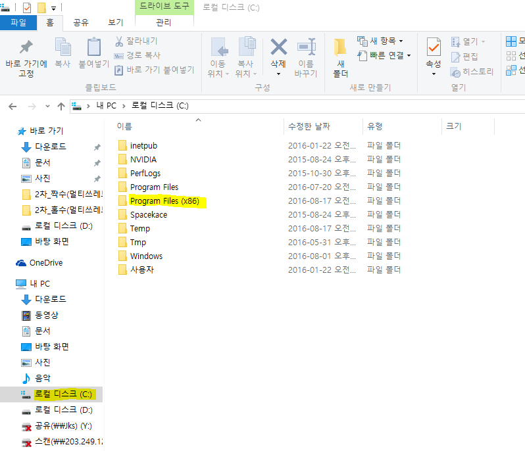The image size is (525, 451).
Task: Click the 잘라내기 scissors icon
Action: (119, 41)
